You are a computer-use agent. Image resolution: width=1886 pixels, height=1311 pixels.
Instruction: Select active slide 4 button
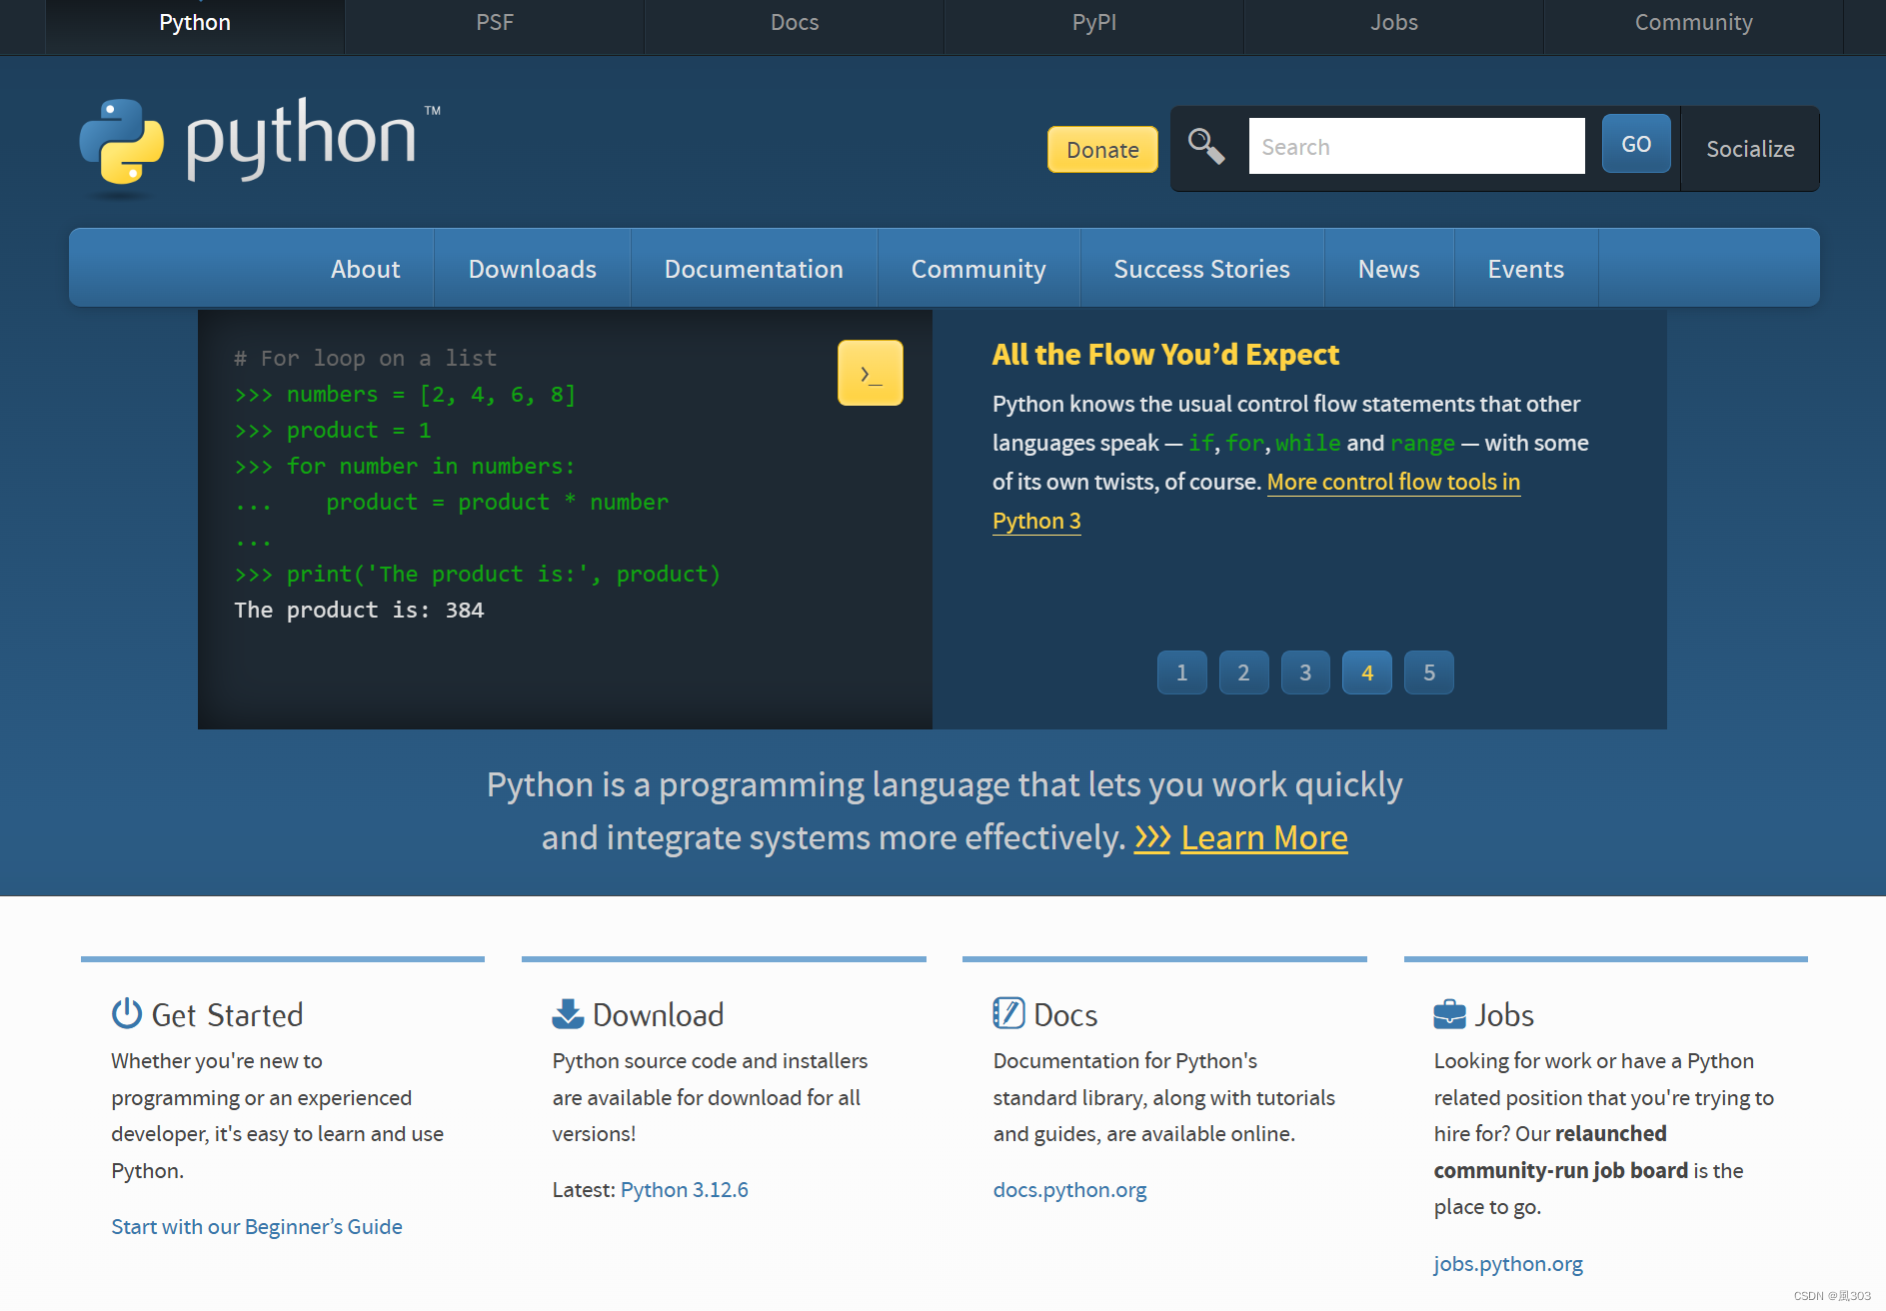[1367, 672]
